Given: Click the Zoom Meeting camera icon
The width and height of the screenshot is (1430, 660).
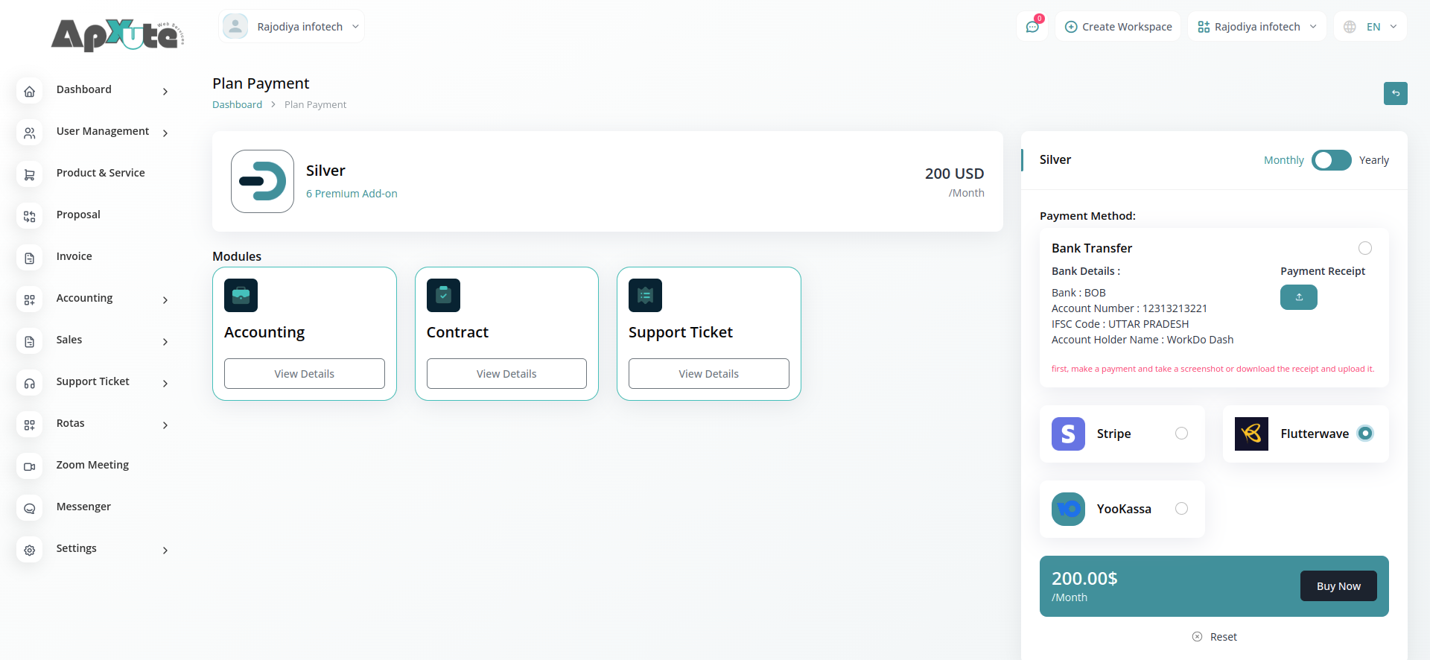Looking at the screenshot, I should pyautogui.click(x=30, y=466).
